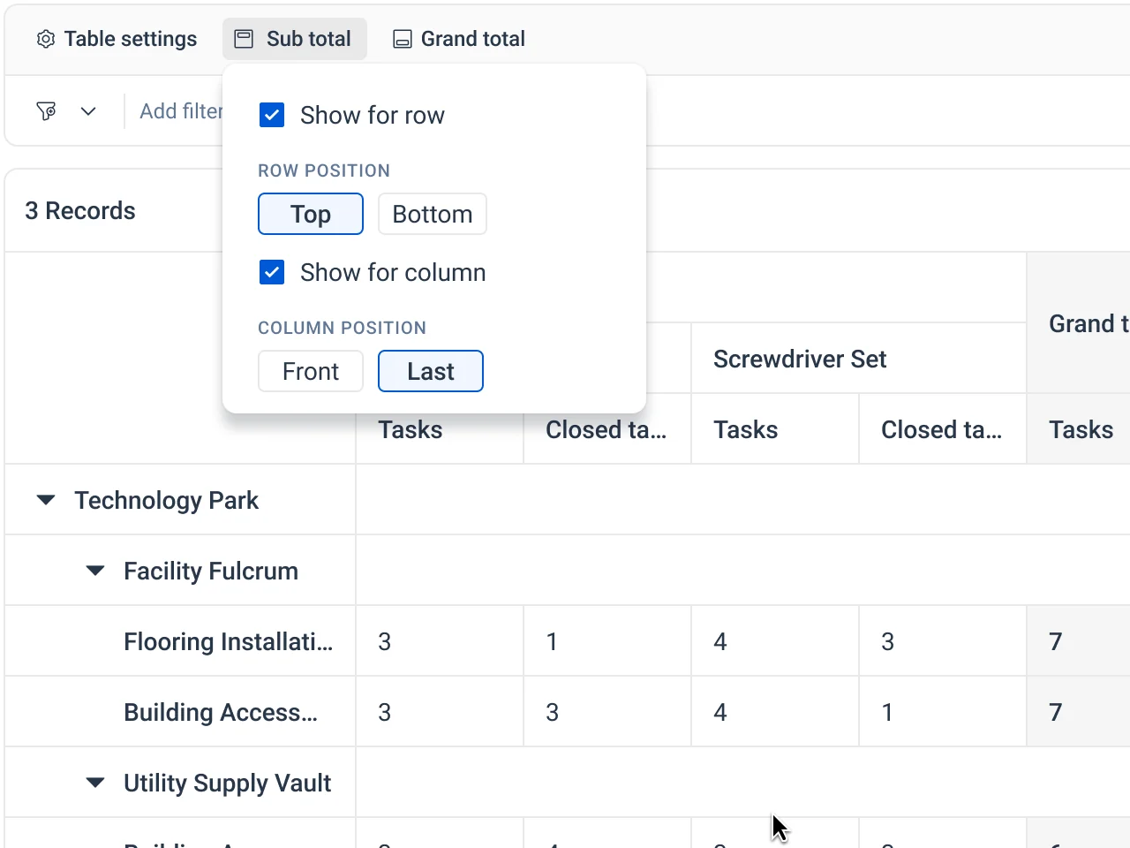Click the Sub total icon
This screenshot has height=848, width=1130.
pos(244,39)
